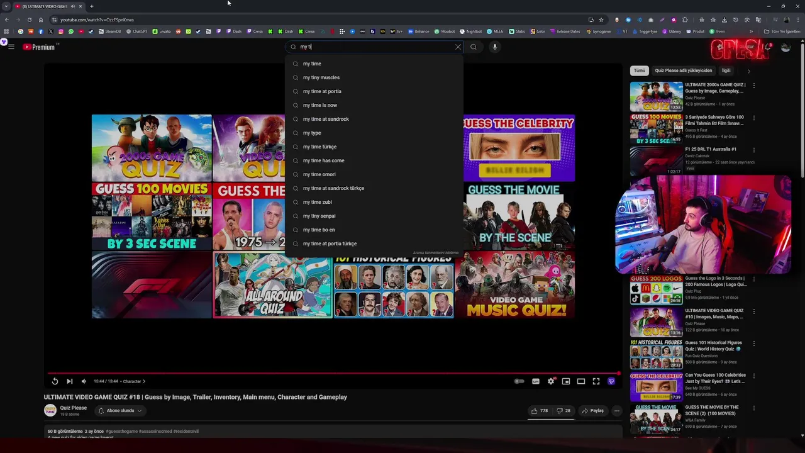Screen dimensions: 805x453
Task: Toggle the autoplay switch in the player
Action: click(x=519, y=381)
